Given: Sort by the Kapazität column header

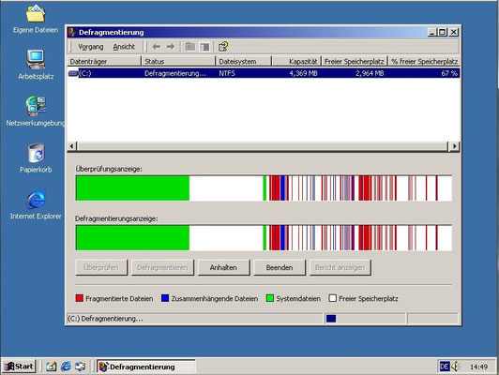Looking at the screenshot, I should pos(296,61).
